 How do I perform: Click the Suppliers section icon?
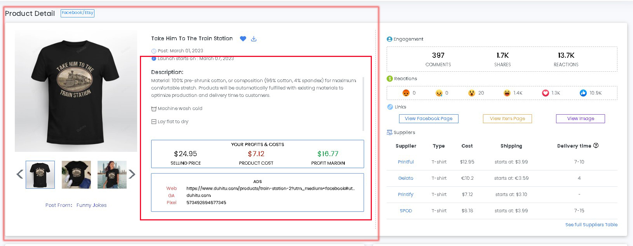(389, 132)
